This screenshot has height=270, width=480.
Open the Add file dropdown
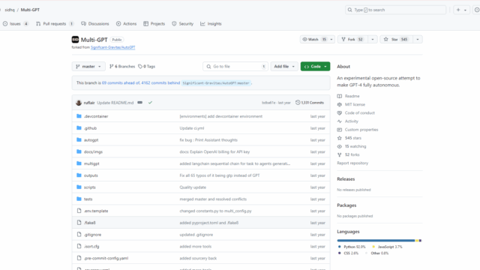284,67
